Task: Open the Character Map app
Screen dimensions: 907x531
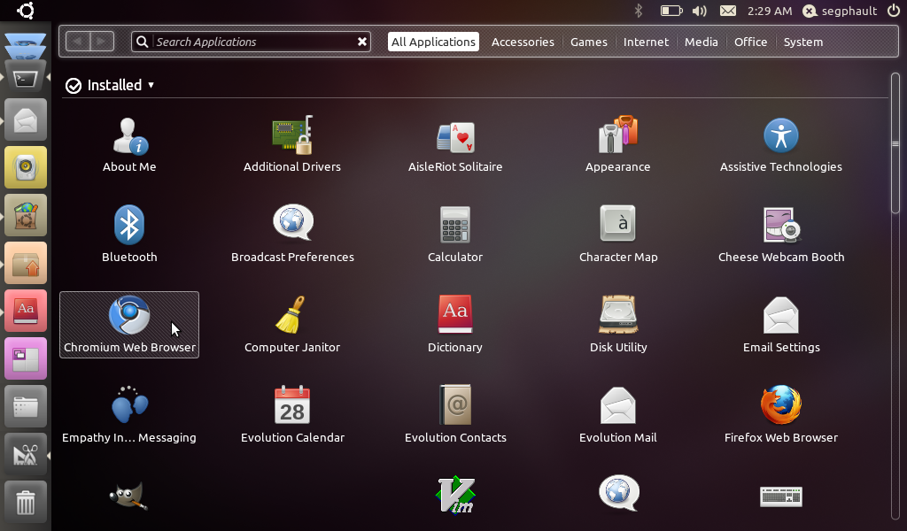Action: click(617, 234)
